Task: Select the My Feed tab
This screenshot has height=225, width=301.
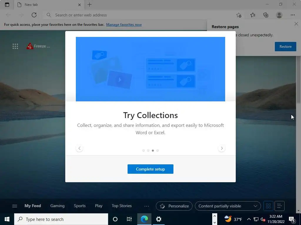Action: (x=33, y=206)
